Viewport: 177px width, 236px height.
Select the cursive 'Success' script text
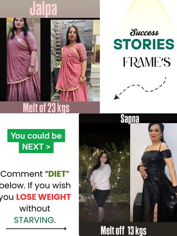(x=144, y=32)
